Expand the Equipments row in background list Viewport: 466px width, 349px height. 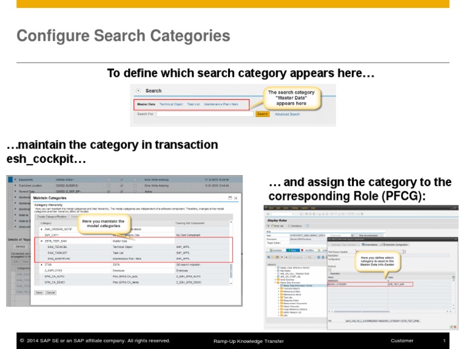[x=15, y=179]
